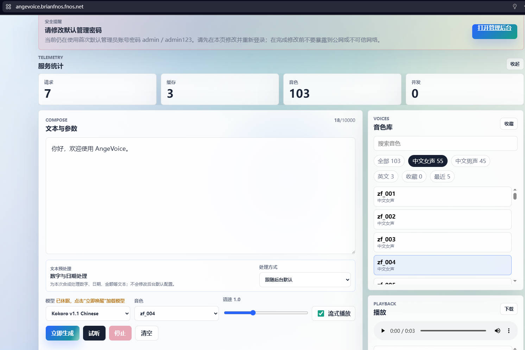Click the 请修改默认管理密码 warning heading

click(x=73, y=30)
